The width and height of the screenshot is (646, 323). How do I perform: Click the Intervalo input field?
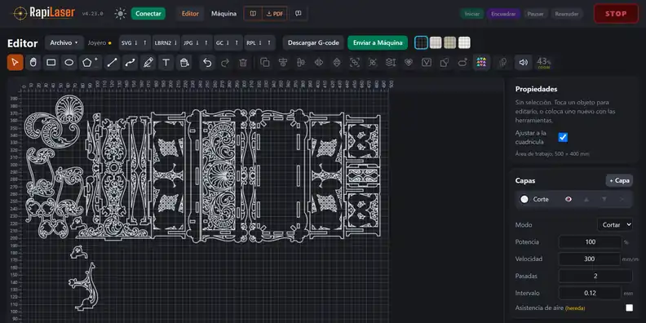590,294
